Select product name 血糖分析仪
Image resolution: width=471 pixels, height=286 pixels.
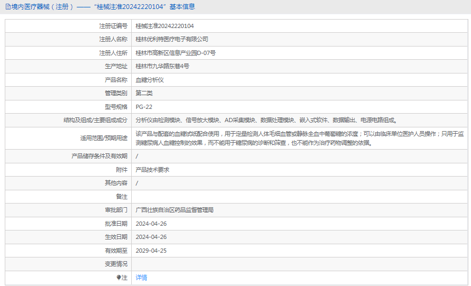click(x=150, y=80)
